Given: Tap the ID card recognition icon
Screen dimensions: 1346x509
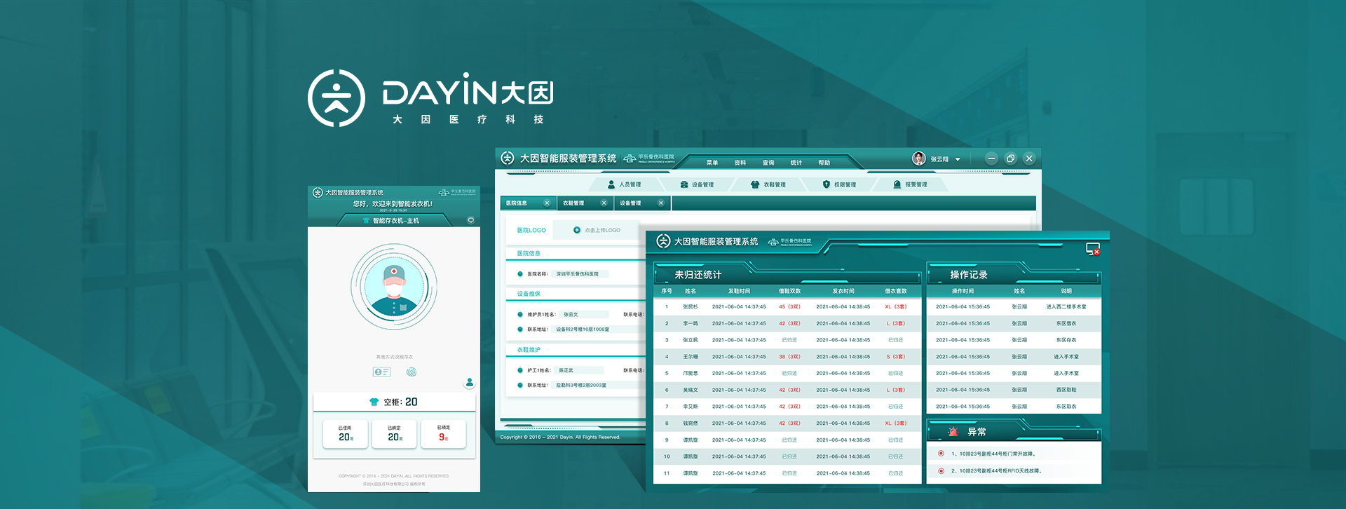Looking at the screenshot, I should pyautogui.click(x=381, y=372).
